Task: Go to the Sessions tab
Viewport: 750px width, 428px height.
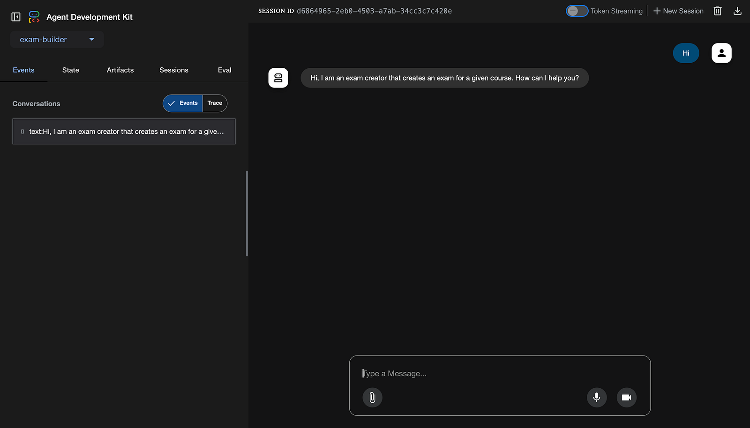Action: [x=174, y=70]
